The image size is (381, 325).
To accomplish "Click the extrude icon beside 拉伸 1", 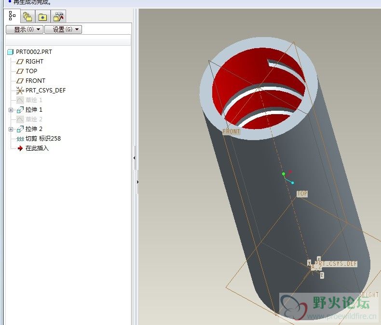I will (20, 110).
